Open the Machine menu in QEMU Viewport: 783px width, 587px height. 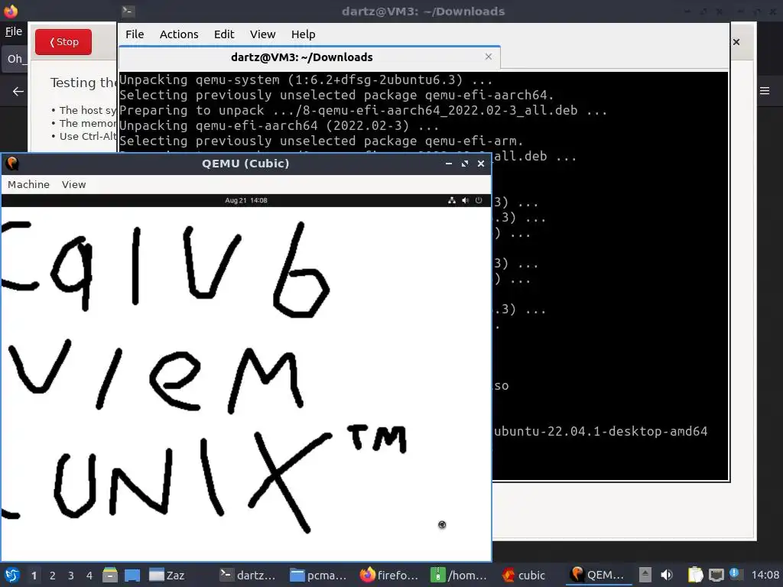point(28,185)
